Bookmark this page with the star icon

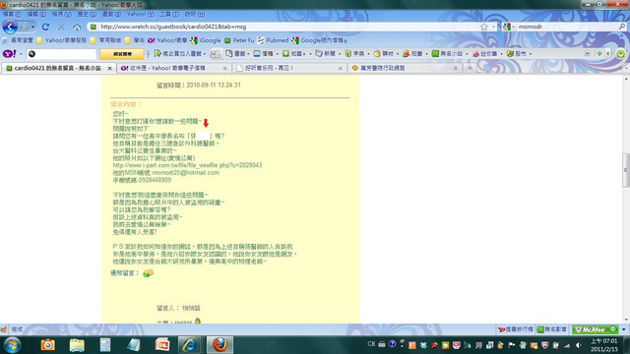(x=484, y=27)
